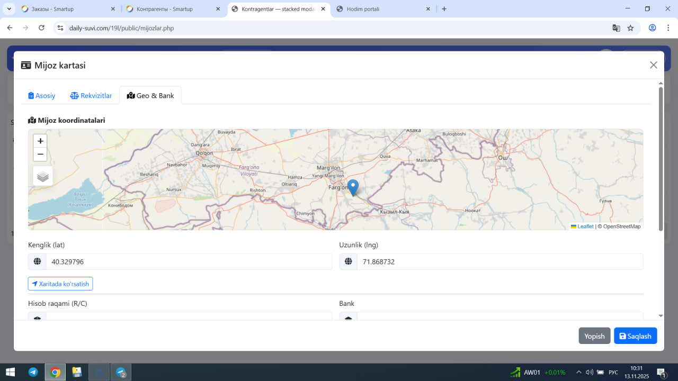The height and width of the screenshot is (381, 678).
Task: Reload the current page
Action: tap(41, 28)
